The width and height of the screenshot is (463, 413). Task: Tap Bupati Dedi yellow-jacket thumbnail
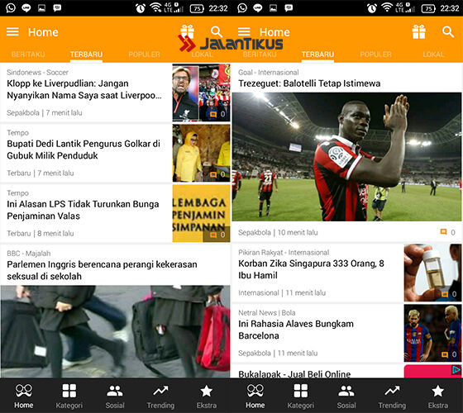pos(201,153)
